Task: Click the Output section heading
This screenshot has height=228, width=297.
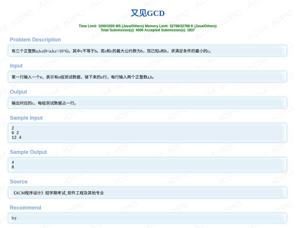Action: pyautogui.click(x=18, y=92)
